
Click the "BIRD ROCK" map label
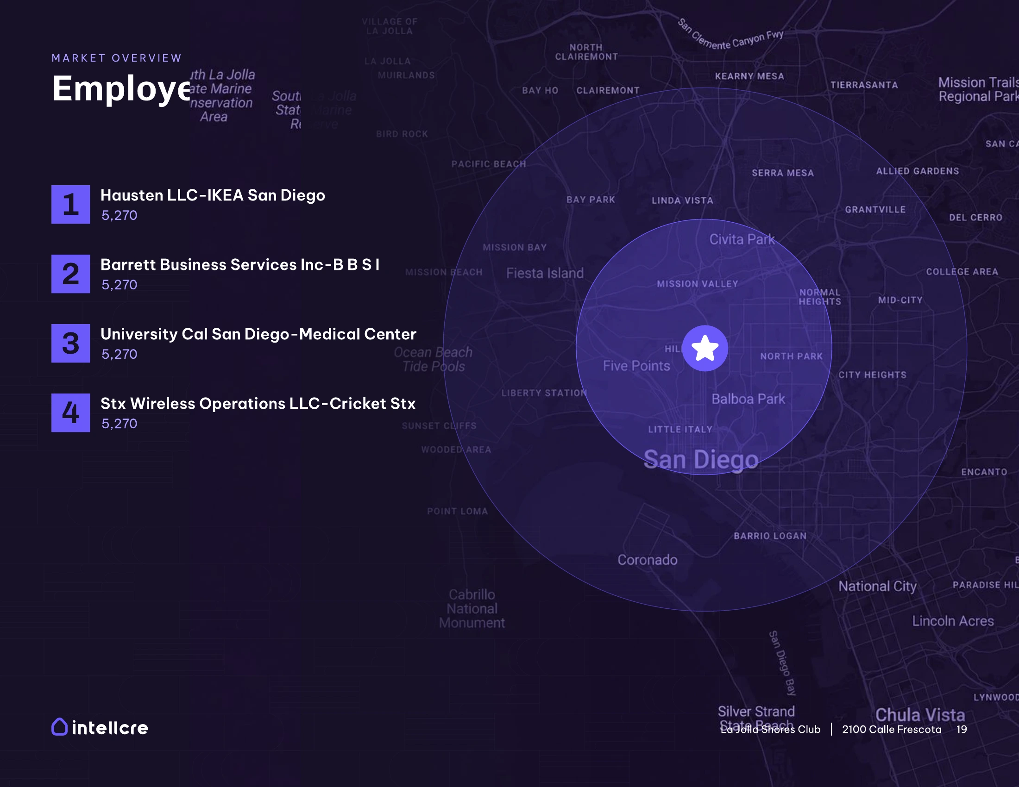coord(402,134)
